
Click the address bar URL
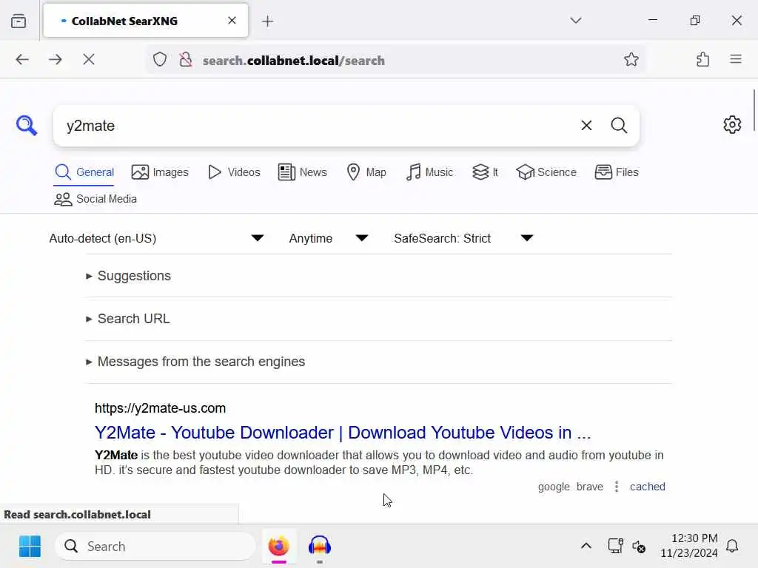click(x=293, y=61)
